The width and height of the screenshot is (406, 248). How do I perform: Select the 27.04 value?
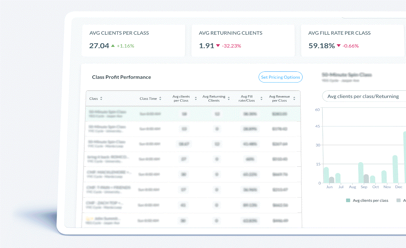(99, 46)
